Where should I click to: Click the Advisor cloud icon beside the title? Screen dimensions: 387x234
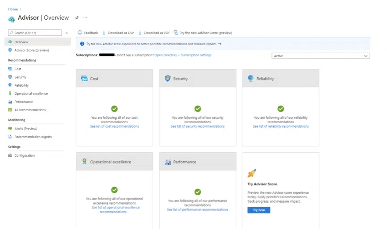click(x=12, y=19)
